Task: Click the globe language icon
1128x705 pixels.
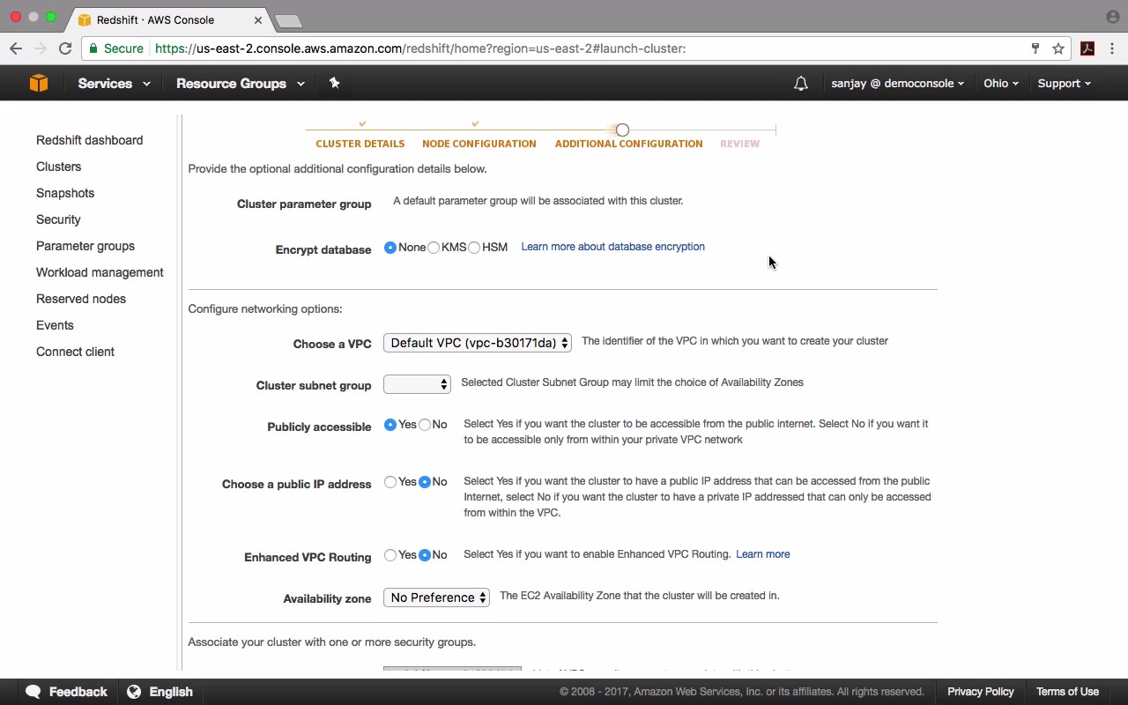Action: [x=134, y=692]
